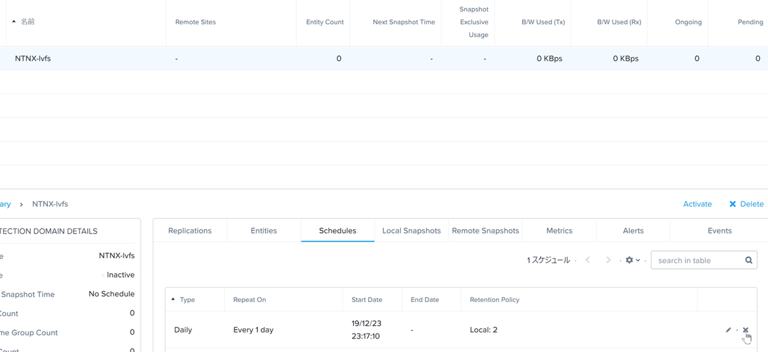The width and height of the screenshot is (768, 352).
Task: Click the NTNX-lvfs breadcrumb label
Action: (x=50, y=204)
